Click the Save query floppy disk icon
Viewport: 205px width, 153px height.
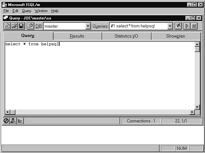coord(21,26)
